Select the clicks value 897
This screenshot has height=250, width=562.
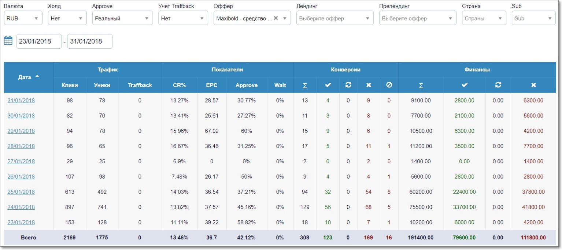point(70,207)
